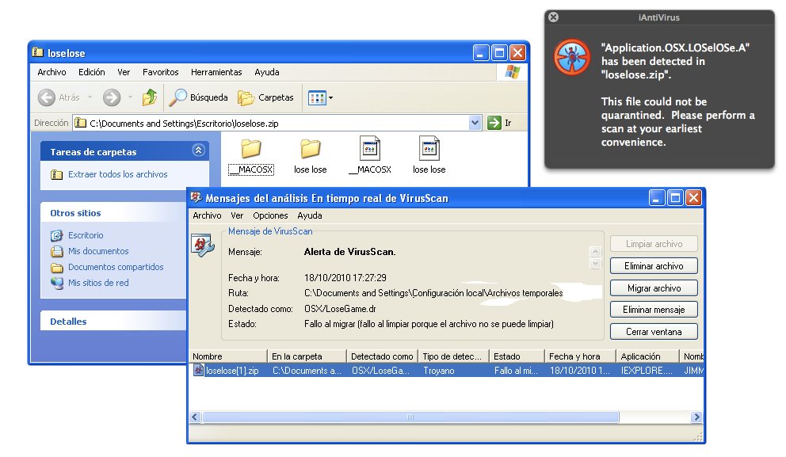Screen dimensions: 786x457
Task: Sort by Tipo de detec... column
Action: [453, 356]
